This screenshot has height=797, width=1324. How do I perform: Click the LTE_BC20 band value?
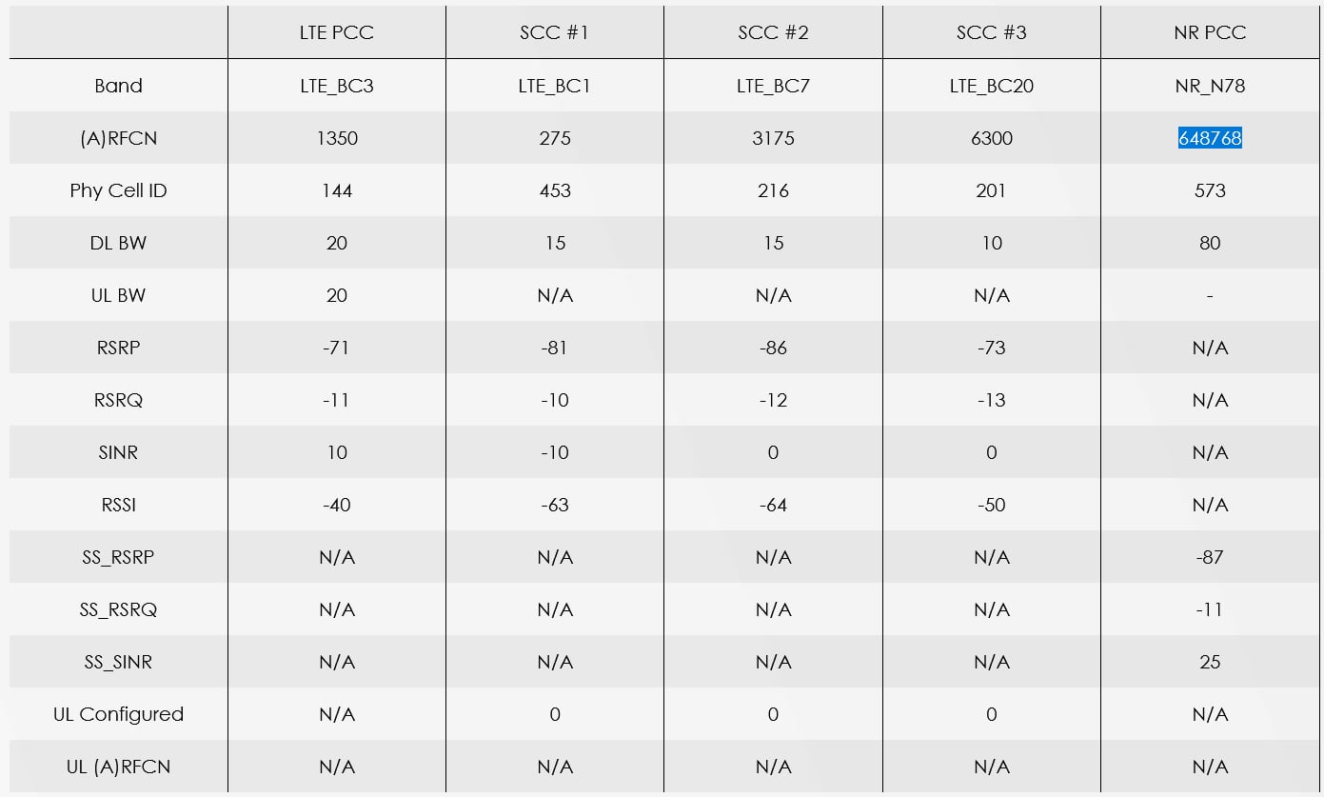click(992, 86)
